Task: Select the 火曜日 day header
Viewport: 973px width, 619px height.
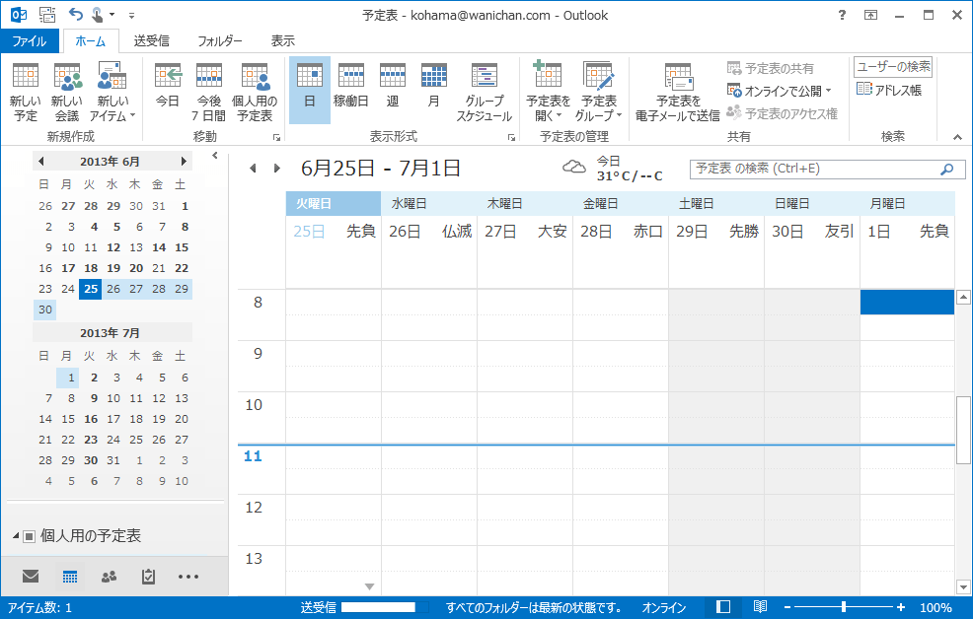Action: pos(334,204)
